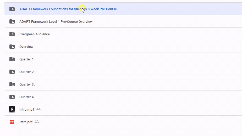
Task: Select the Evergreen Audience folder name
Action: coord(34,34)
